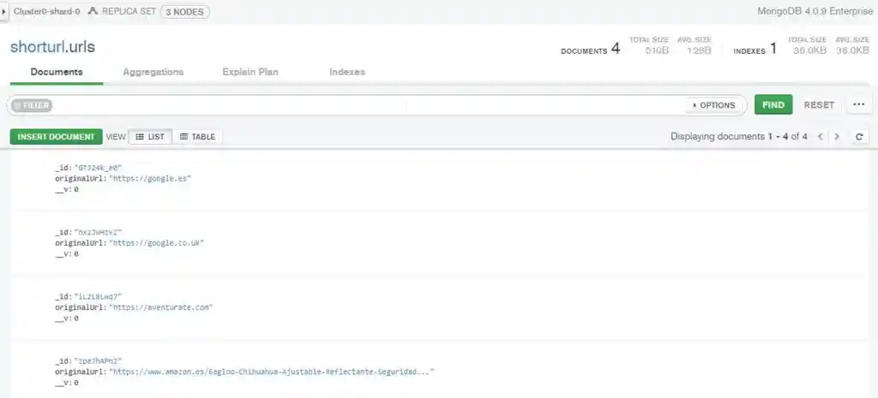Click the RESET query button
This screenshot has width=878, height=398.
(x=819, y=105)
